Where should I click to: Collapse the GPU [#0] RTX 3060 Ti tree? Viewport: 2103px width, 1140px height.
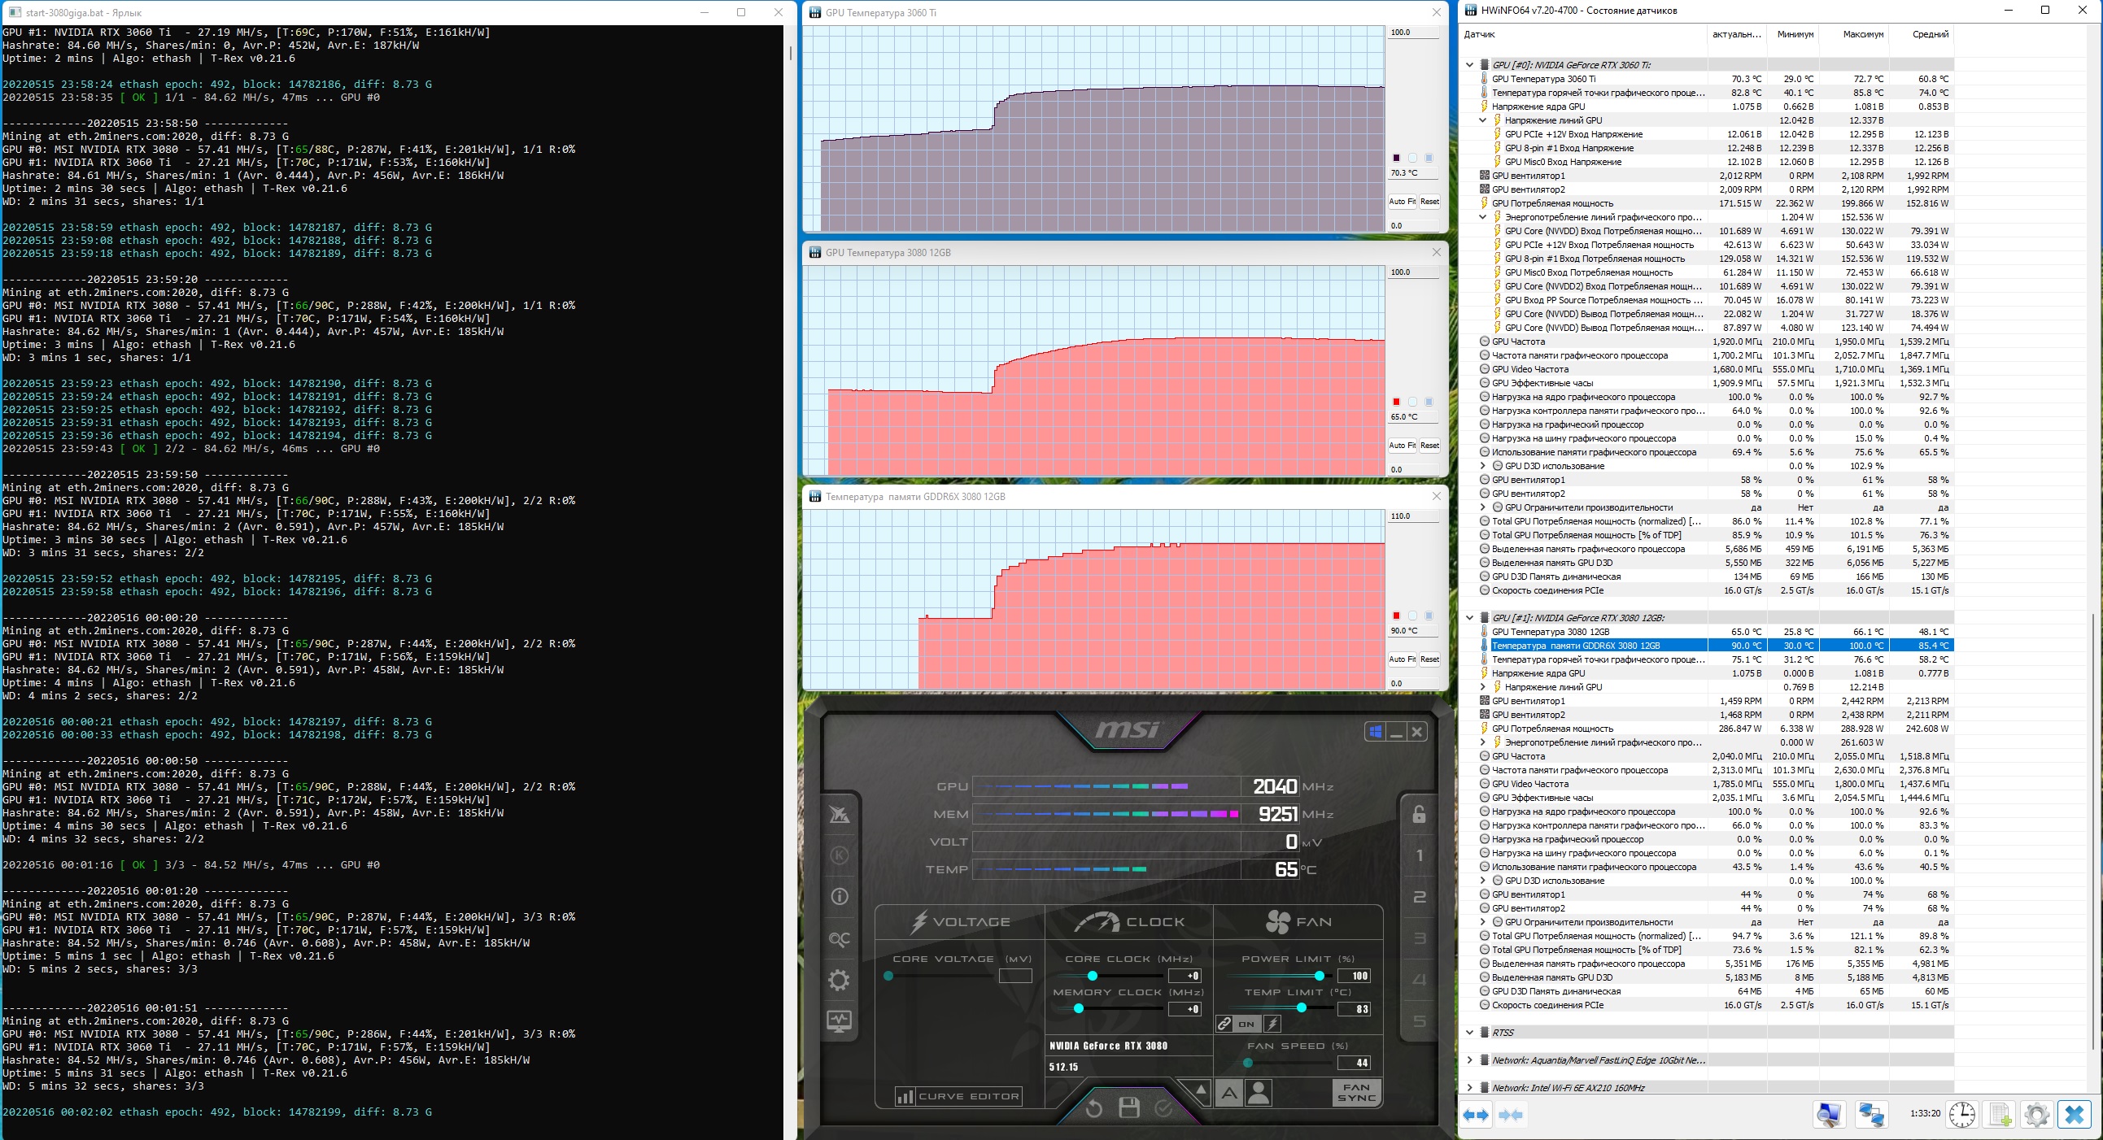[1470, 64]
